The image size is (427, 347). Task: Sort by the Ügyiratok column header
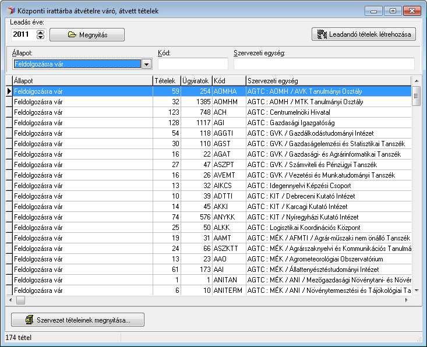[196, 81]
